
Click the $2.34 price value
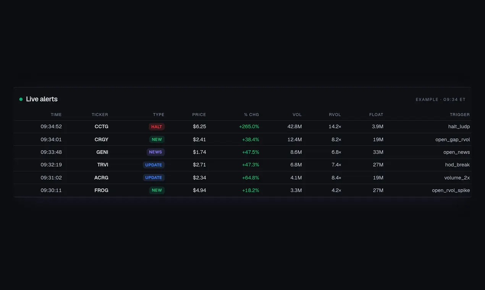(199, 178)
